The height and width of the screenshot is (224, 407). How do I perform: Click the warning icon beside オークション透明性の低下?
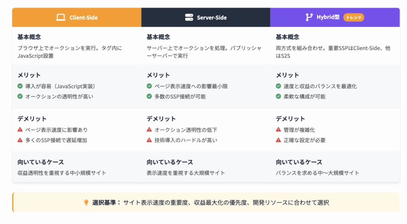click(x=149, y=129)
